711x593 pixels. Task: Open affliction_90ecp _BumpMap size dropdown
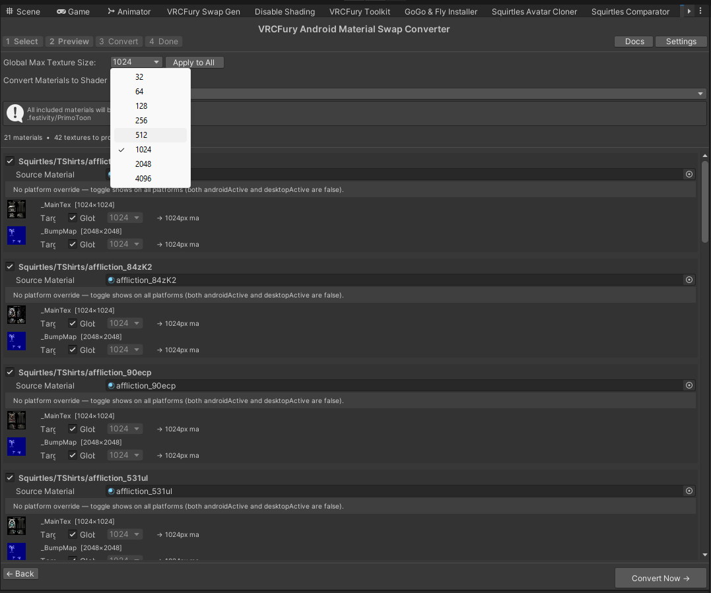click(x=125, y=455)
